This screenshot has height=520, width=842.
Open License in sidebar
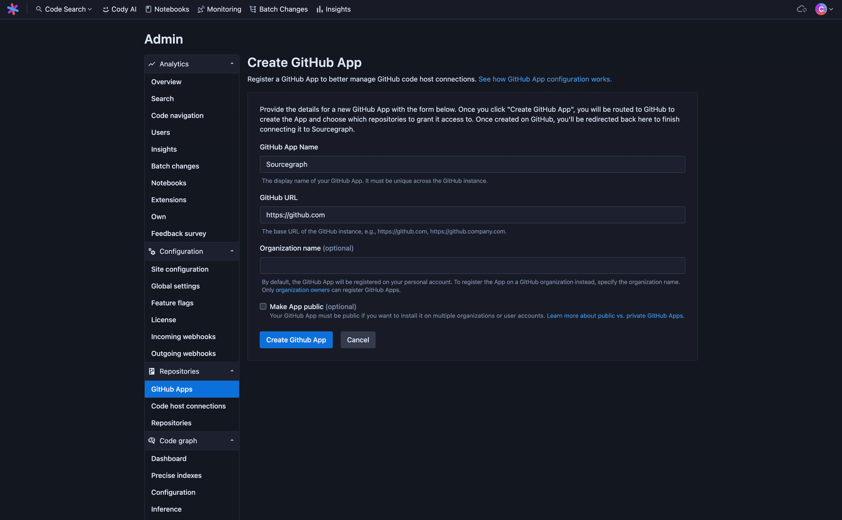coord(192,320)
